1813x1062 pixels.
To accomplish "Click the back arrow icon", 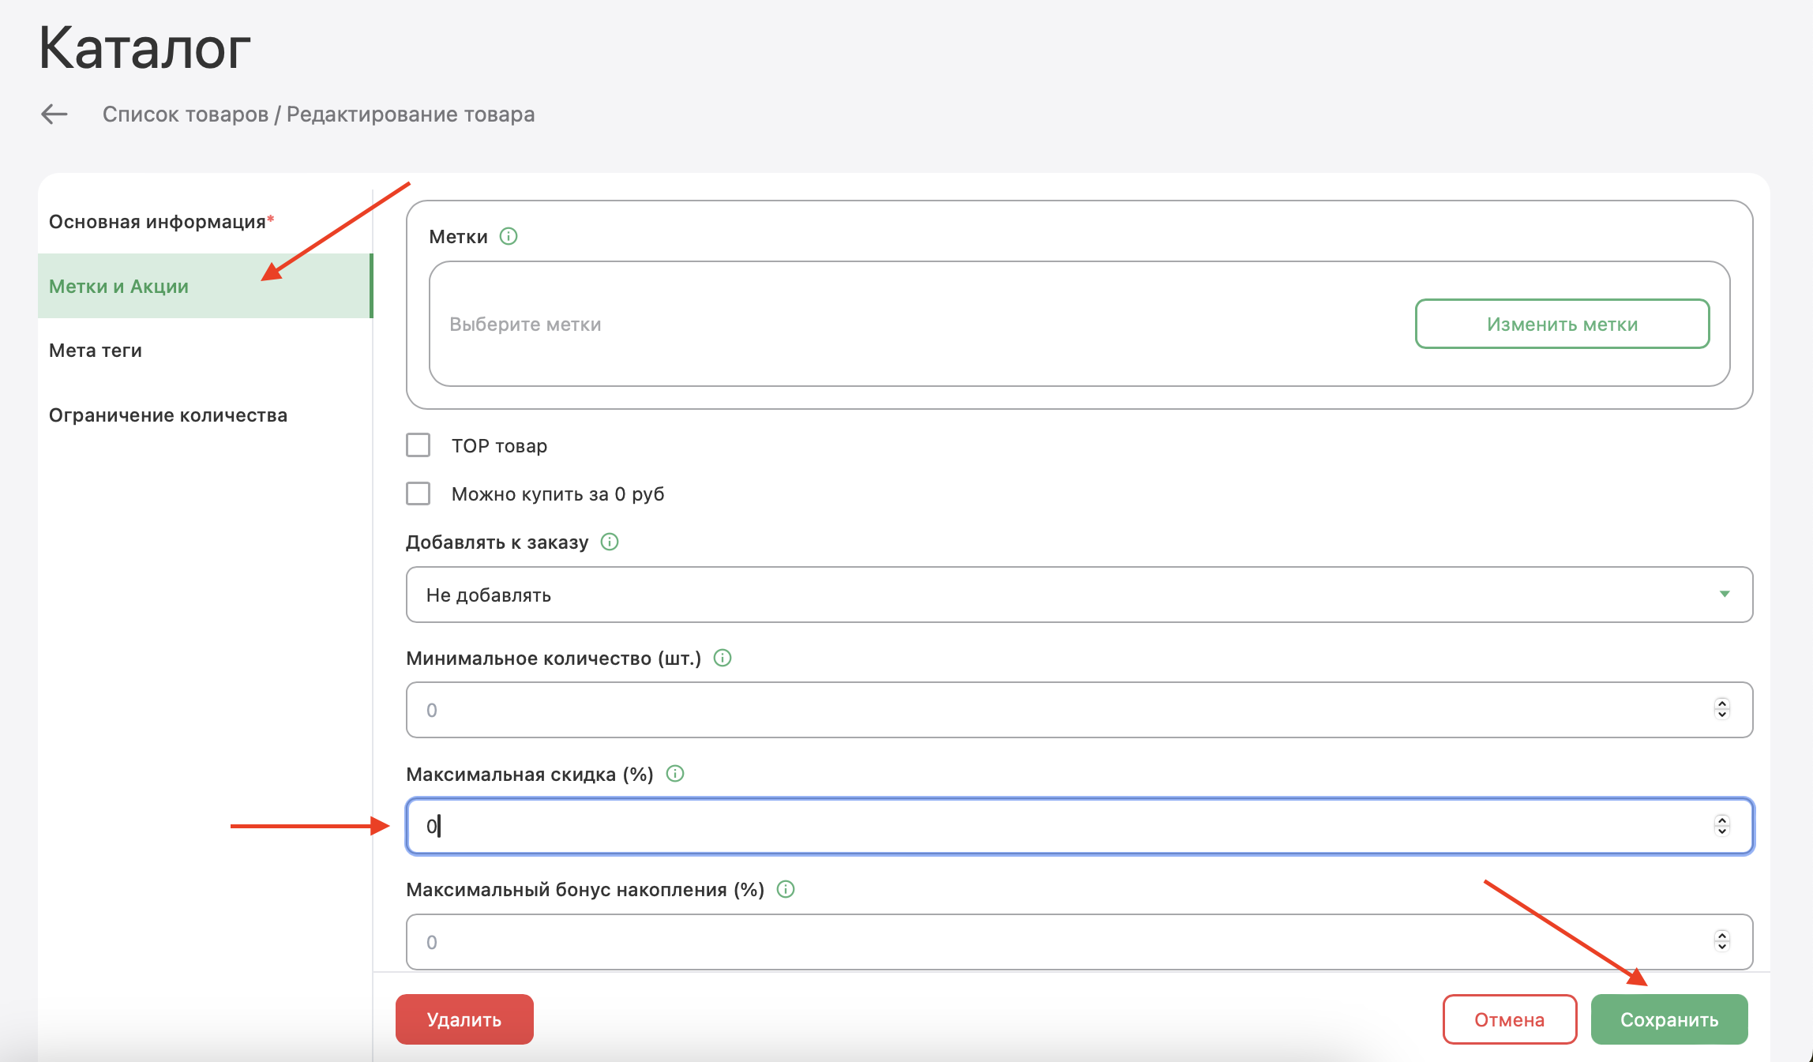I will [x=54, y=114].
